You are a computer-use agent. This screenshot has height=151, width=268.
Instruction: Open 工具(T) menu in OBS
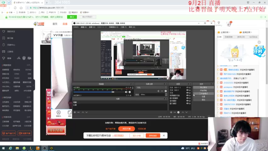(124, 27)
